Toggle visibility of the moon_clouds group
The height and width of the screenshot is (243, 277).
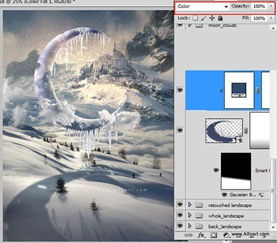coord(180,25)
